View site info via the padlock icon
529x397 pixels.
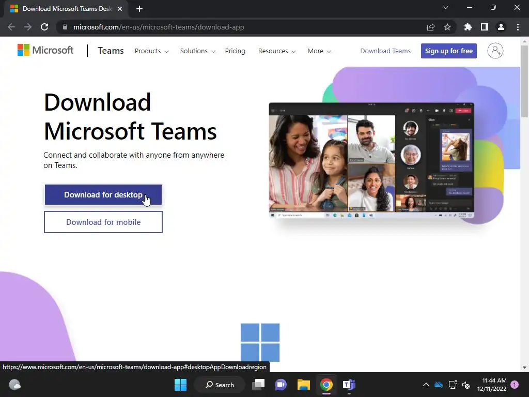[65, 27]
